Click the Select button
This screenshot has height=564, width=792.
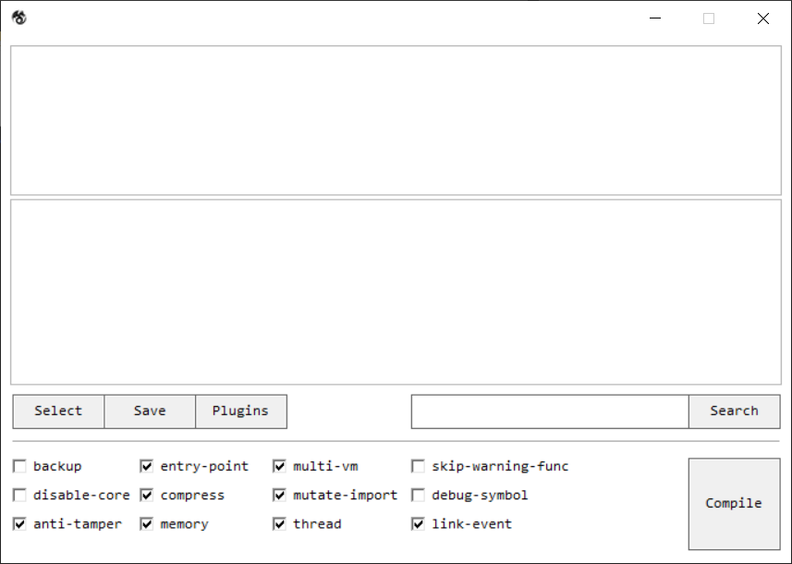pyautogui.click(x=58, y=411)
